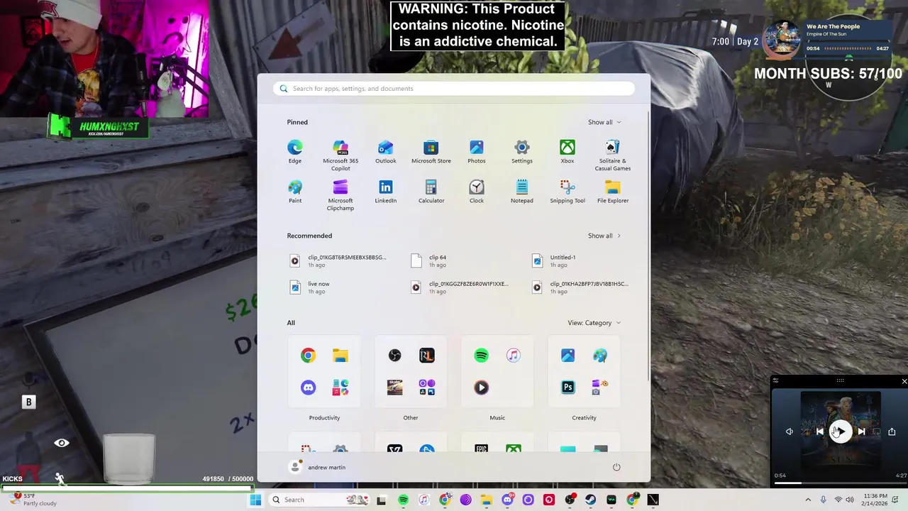Show hidden system tray icons chevron
Screen dimensions: 908x511
[807, 500]
